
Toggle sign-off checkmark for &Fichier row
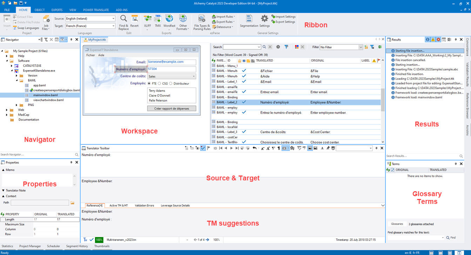pyautogui.click(x=244, y=71)
